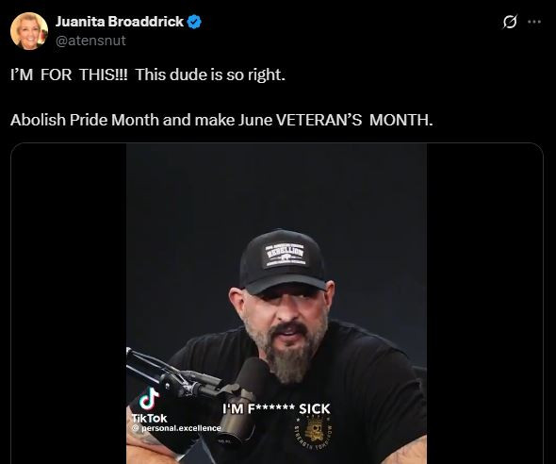The width and height of the screenshot is (556, 464).
Task: Open the three-dot more options menu
Action: click(x=534, y=22)
